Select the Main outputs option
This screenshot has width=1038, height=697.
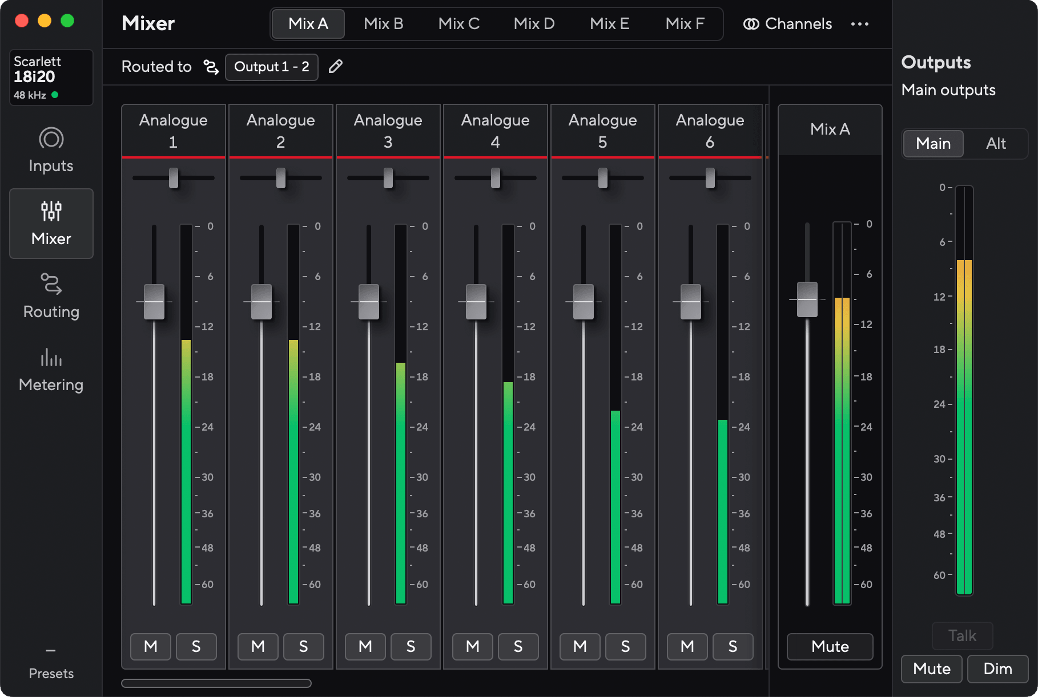tap(934, 143)
